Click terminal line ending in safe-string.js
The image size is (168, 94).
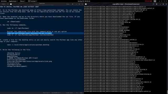coord(112,49)
